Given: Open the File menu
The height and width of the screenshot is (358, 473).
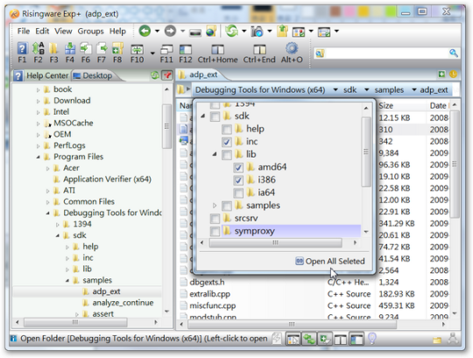Looking at the screenshot, I should (x=24, y=31).
